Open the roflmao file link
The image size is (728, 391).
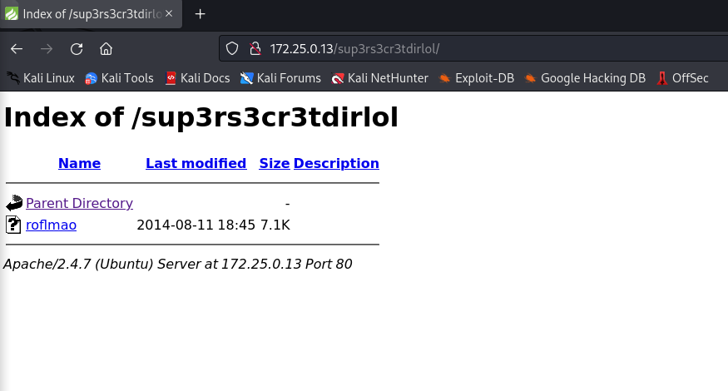pyautogui.click(x=51, y=225)
